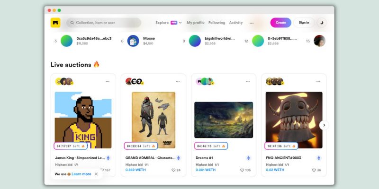
Task: Go to My profile in the navigation
Action: coord(196,23)
